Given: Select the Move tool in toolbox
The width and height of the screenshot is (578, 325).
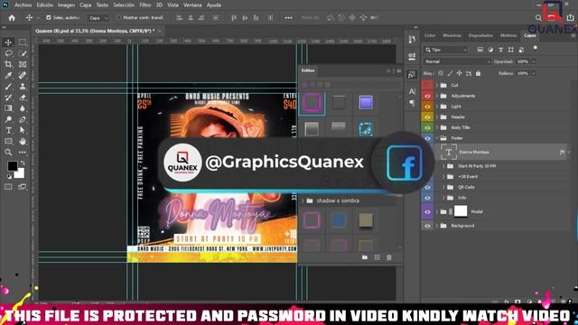Looking at the screenshot, I should click(x=8, y=42).
